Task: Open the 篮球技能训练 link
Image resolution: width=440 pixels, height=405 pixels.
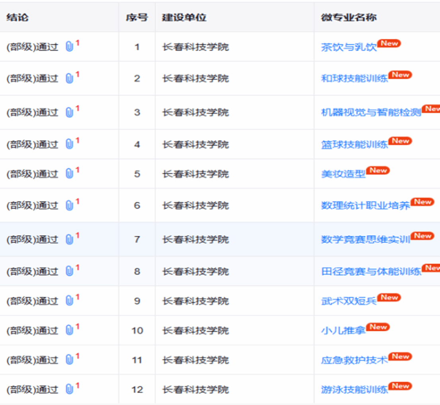Action: coord(354,145)
